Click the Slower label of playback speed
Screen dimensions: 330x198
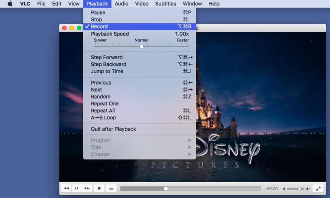pos(100,40)
